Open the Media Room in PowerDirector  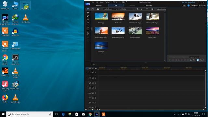[x=88, y=9]
